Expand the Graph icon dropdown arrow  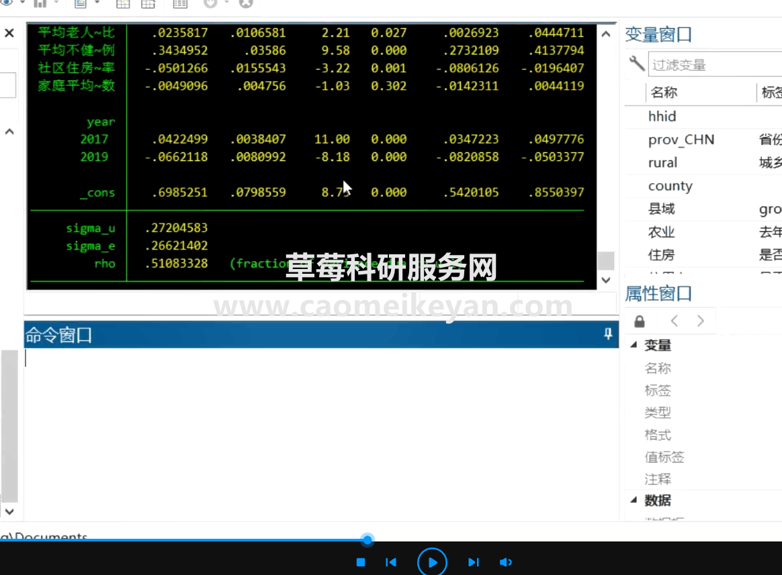[56, 3]
